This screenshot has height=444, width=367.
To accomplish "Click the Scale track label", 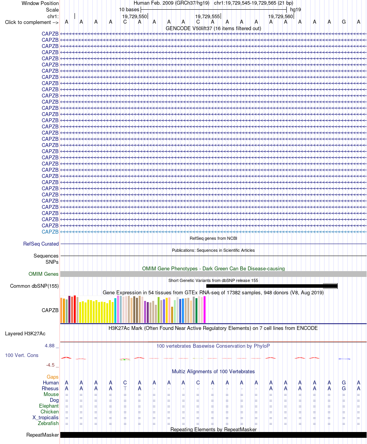I will pos(52,10).
